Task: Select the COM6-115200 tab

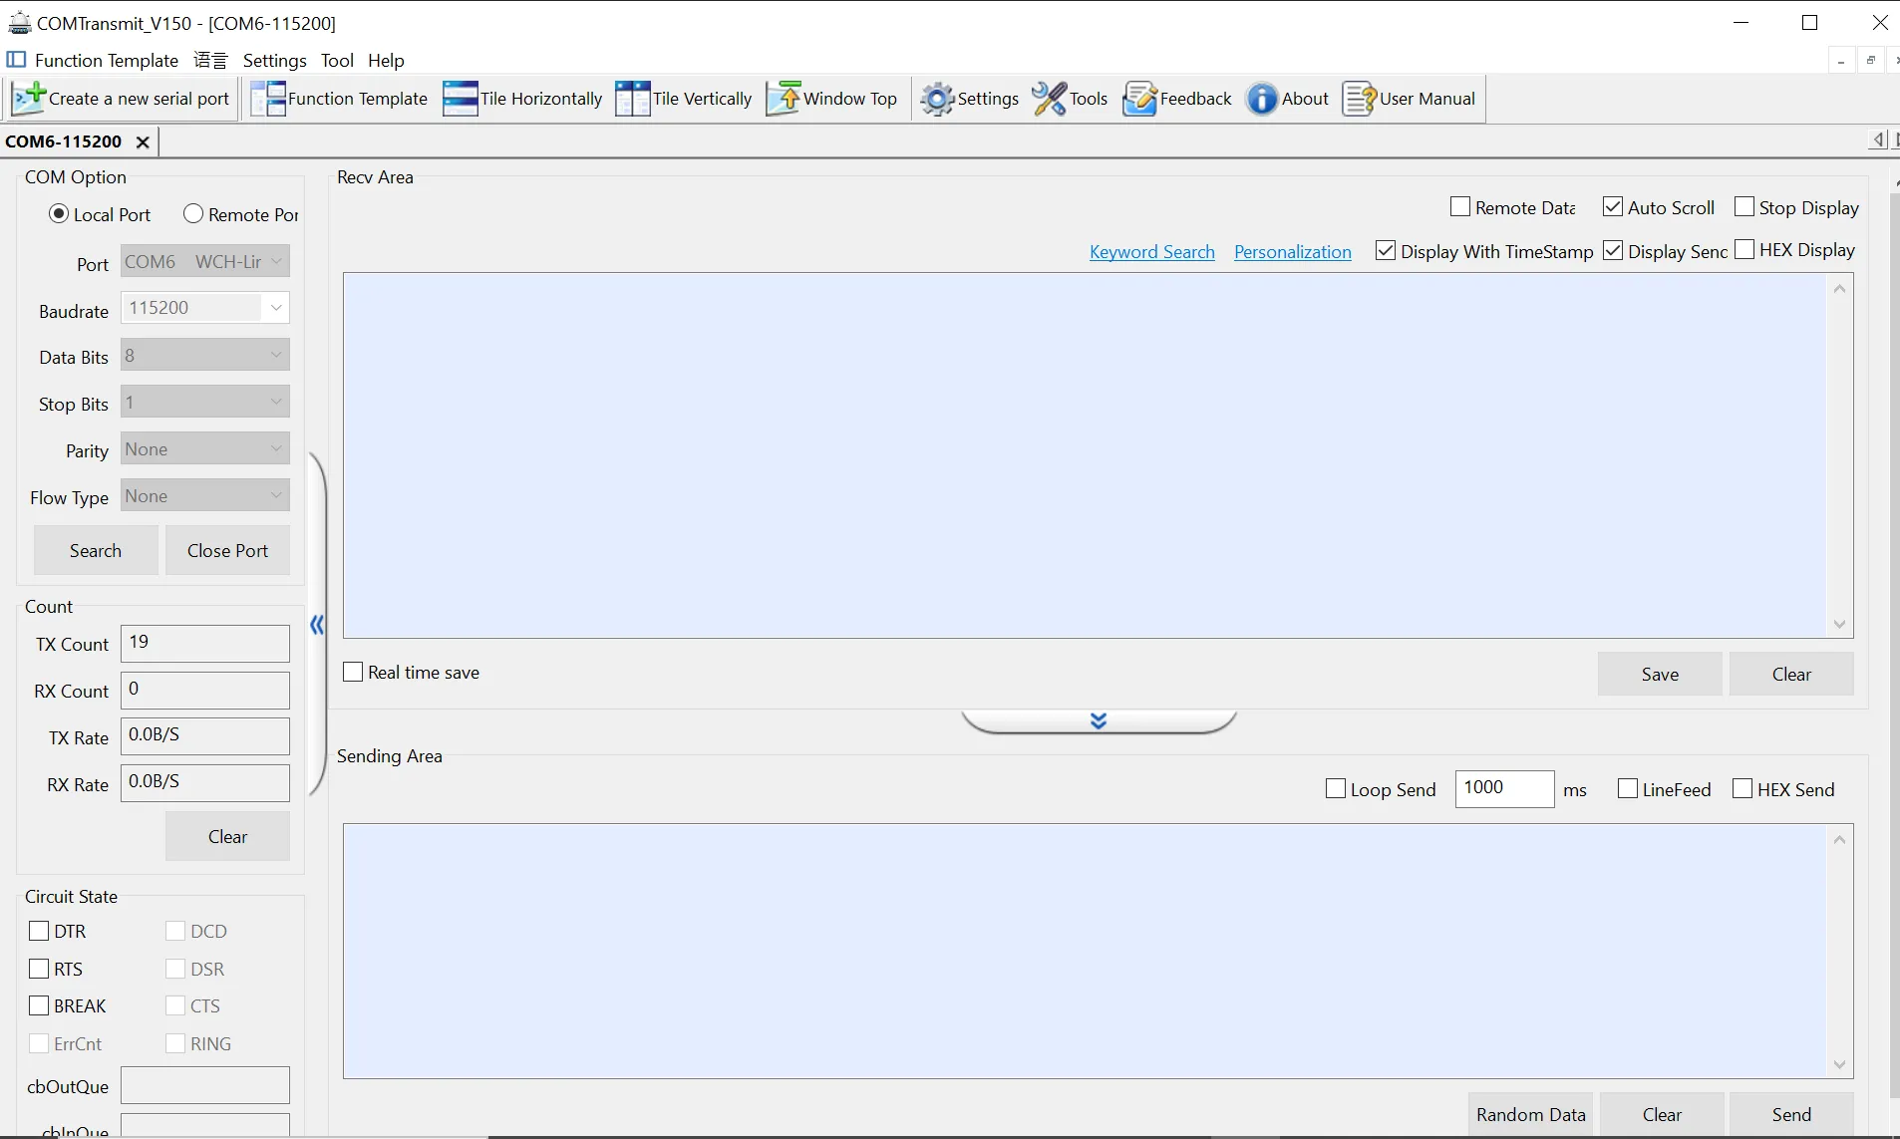Action: coord(64,142)
